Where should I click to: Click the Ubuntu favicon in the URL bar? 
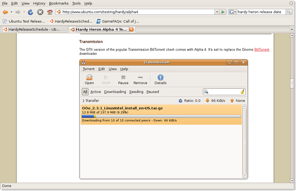point(59,12)
